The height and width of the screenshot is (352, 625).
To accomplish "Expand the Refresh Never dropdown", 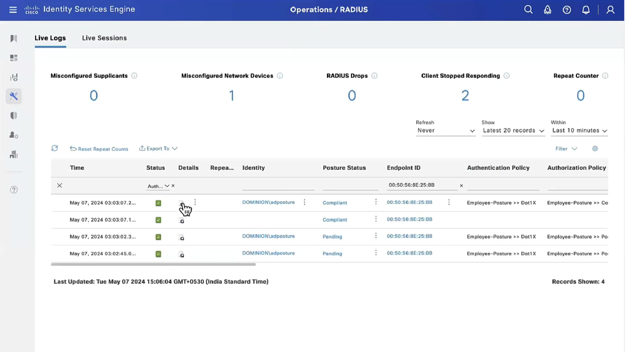I will (445, 130).
